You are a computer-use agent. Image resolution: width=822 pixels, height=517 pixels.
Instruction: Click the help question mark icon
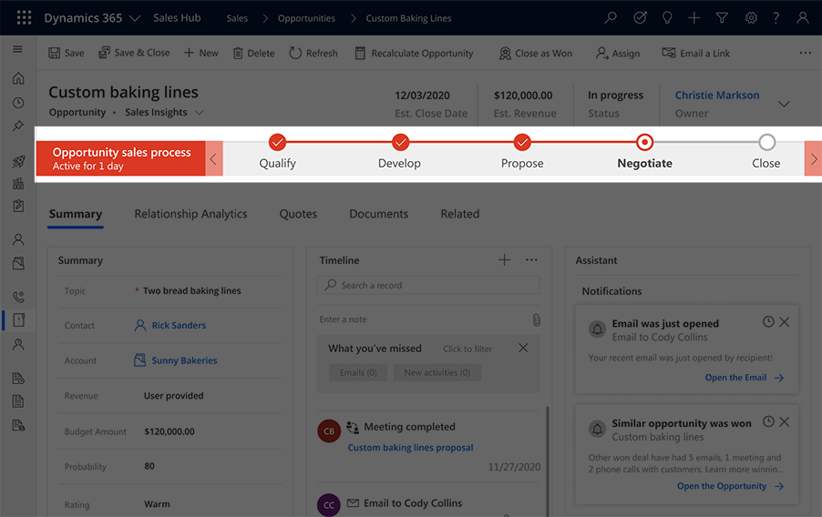pos(776,18)
